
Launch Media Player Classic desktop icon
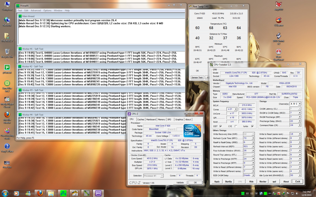[7, 102]
